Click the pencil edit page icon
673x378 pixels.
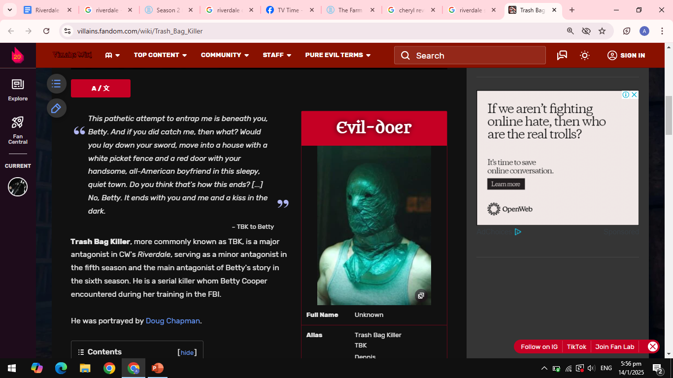(57, 108)
